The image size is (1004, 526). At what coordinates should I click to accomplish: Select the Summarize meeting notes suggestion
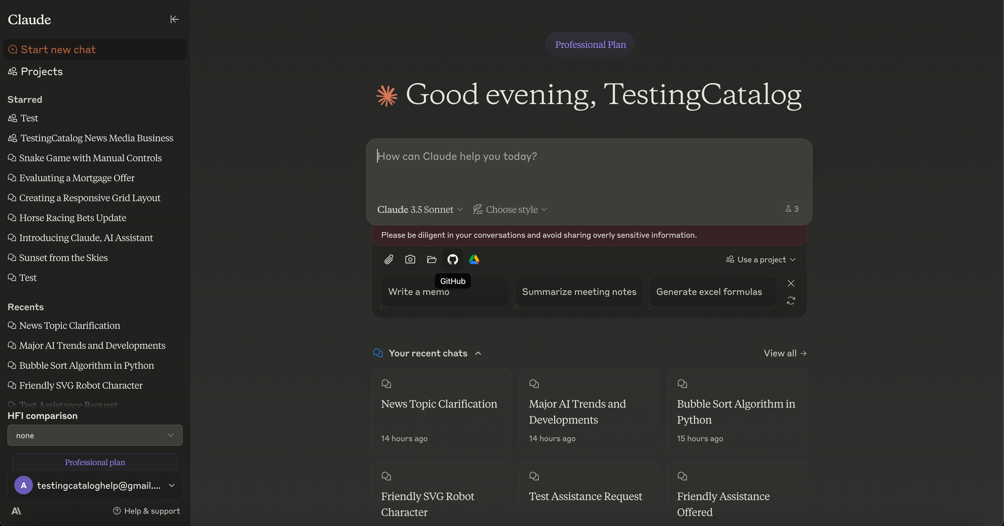pos(579,292)
